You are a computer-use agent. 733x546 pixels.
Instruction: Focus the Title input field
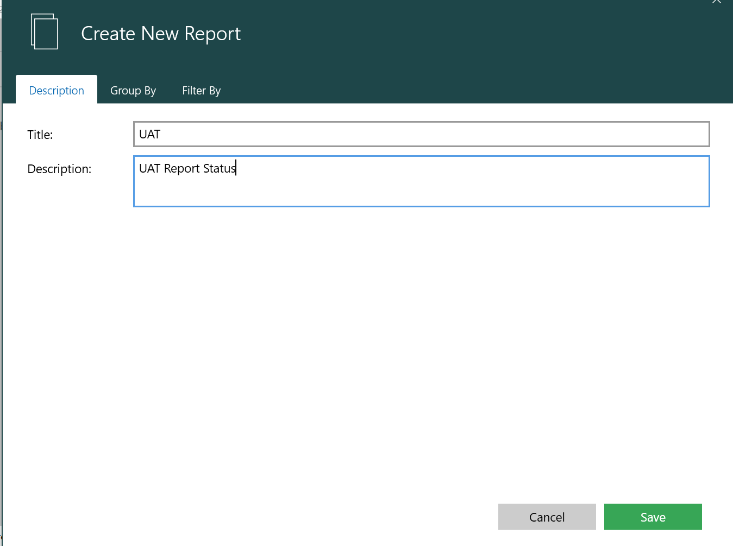(421, 134)
